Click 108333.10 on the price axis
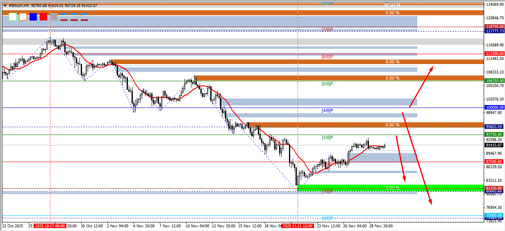The width and height of the screenshot is (505, 231). [495, 72]
